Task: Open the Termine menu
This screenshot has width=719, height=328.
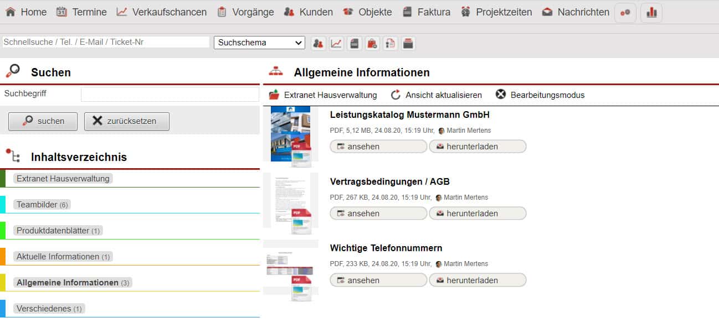Action: tap(81, 12)
